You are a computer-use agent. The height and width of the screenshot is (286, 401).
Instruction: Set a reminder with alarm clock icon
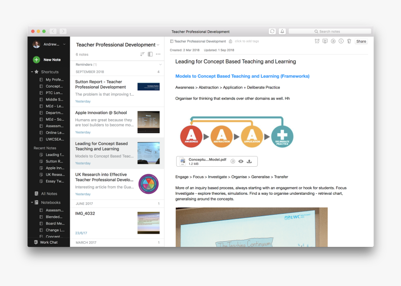[317, 41]
